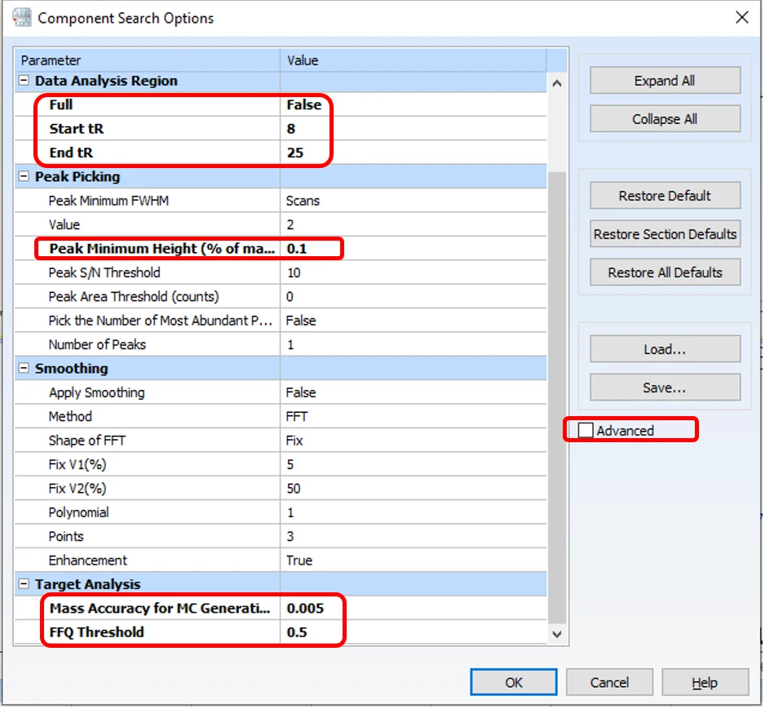Click the Save... button

click(666, 388)
